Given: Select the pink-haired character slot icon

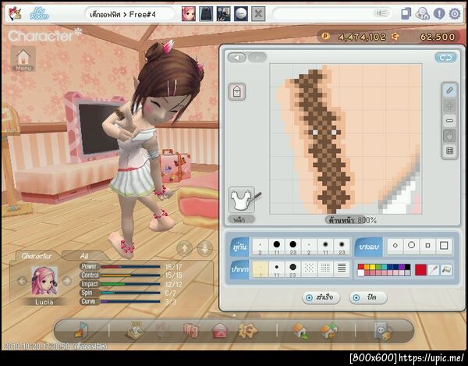Looking at the screenshot, I should [189, 13].
